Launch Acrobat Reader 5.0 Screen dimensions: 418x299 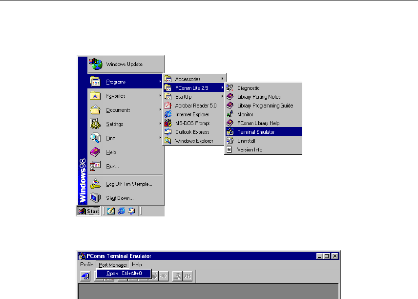[x=194, y=106]
